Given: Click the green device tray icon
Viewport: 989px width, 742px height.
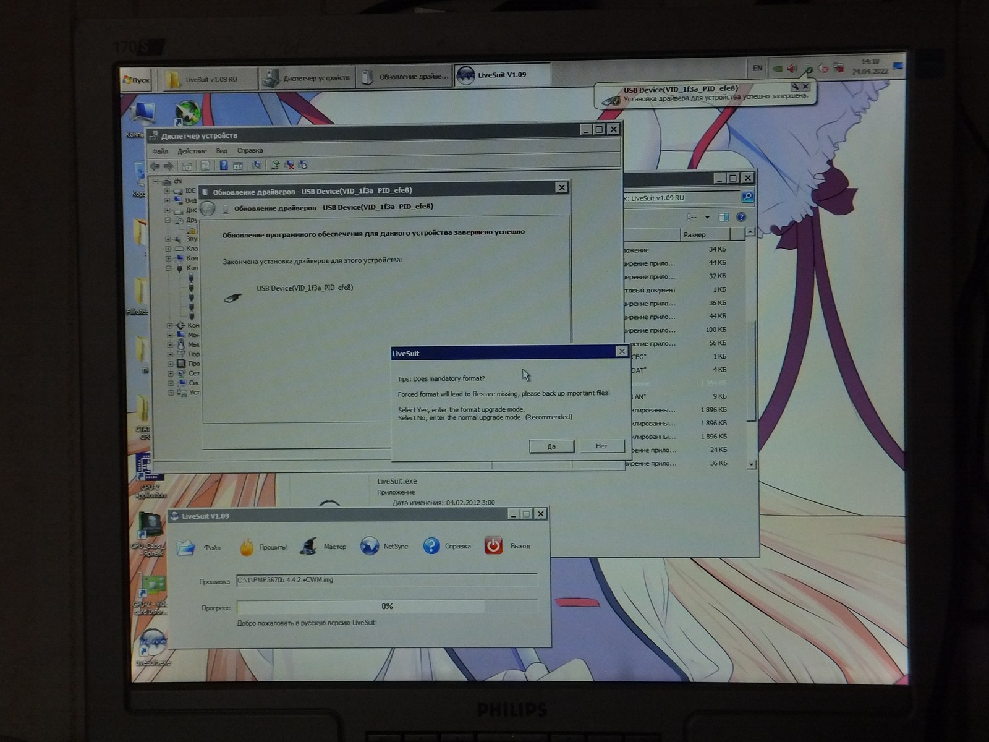Looking at the screenshot, I should (778, 69).
